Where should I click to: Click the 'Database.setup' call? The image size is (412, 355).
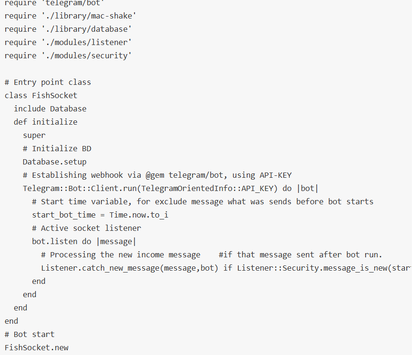coord(54,162)
